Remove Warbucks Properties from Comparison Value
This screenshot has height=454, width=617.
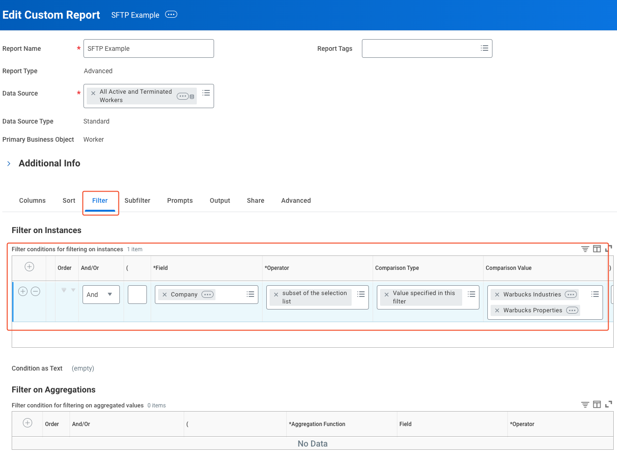click(x=497, y=310)
